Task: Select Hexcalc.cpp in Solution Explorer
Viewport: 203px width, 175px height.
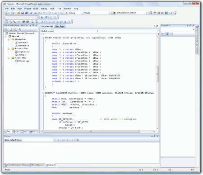Action: click(x=24, y=61)
